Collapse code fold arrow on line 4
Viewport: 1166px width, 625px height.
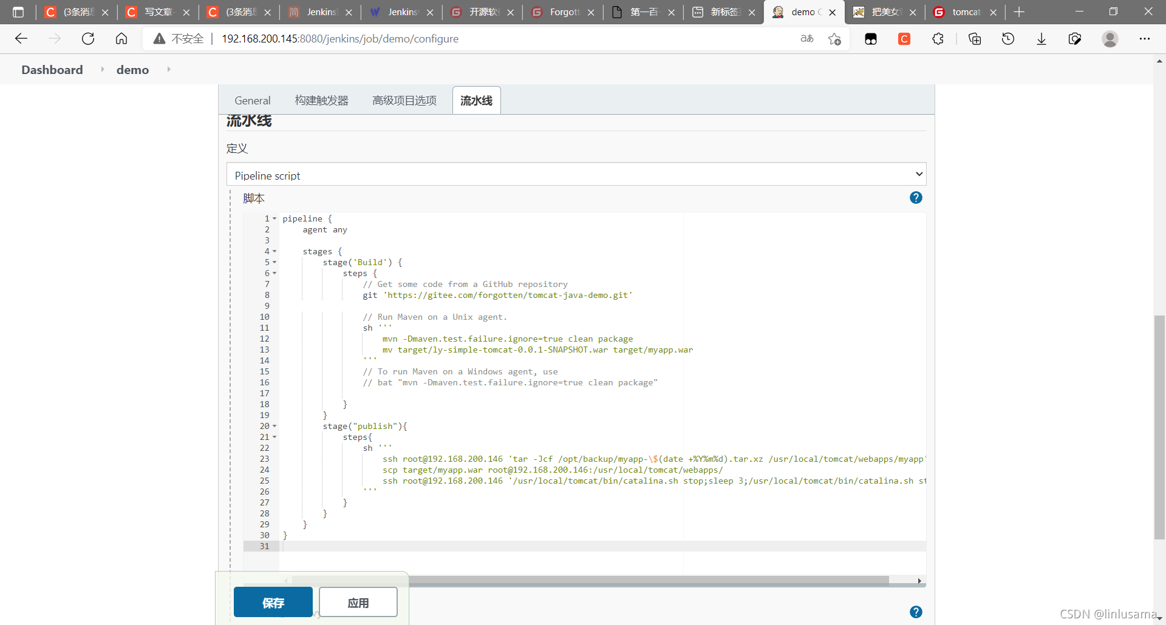click(274, 251)
